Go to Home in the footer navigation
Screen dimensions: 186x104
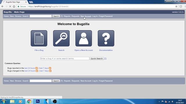(x=6, y=81)
